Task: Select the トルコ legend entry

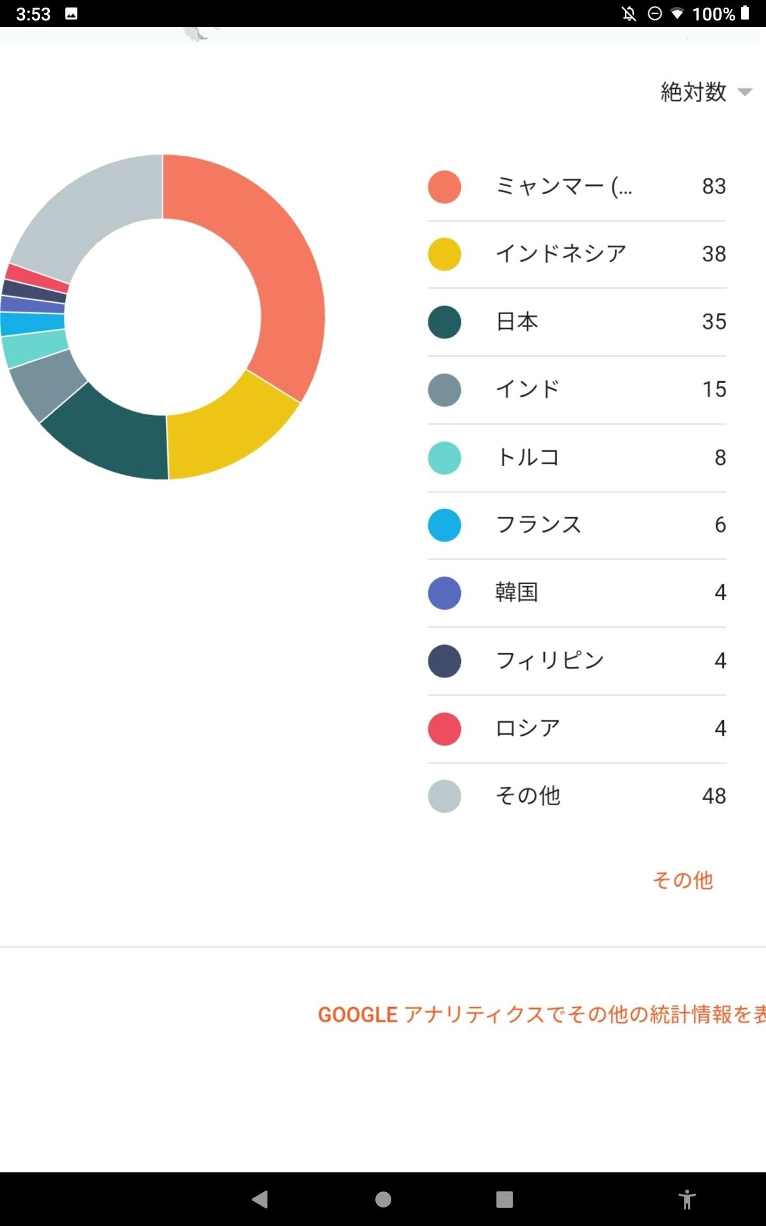Action: point(576,457)
